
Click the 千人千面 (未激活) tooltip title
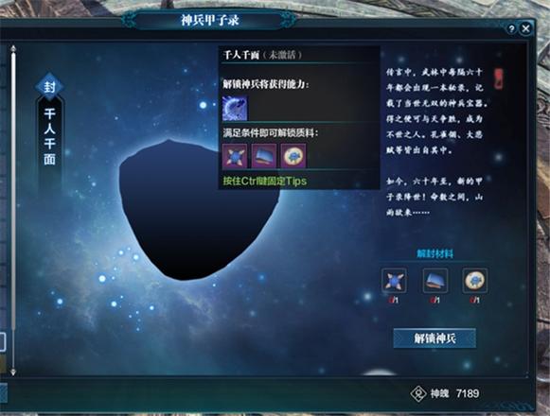(x=262, y=55)
